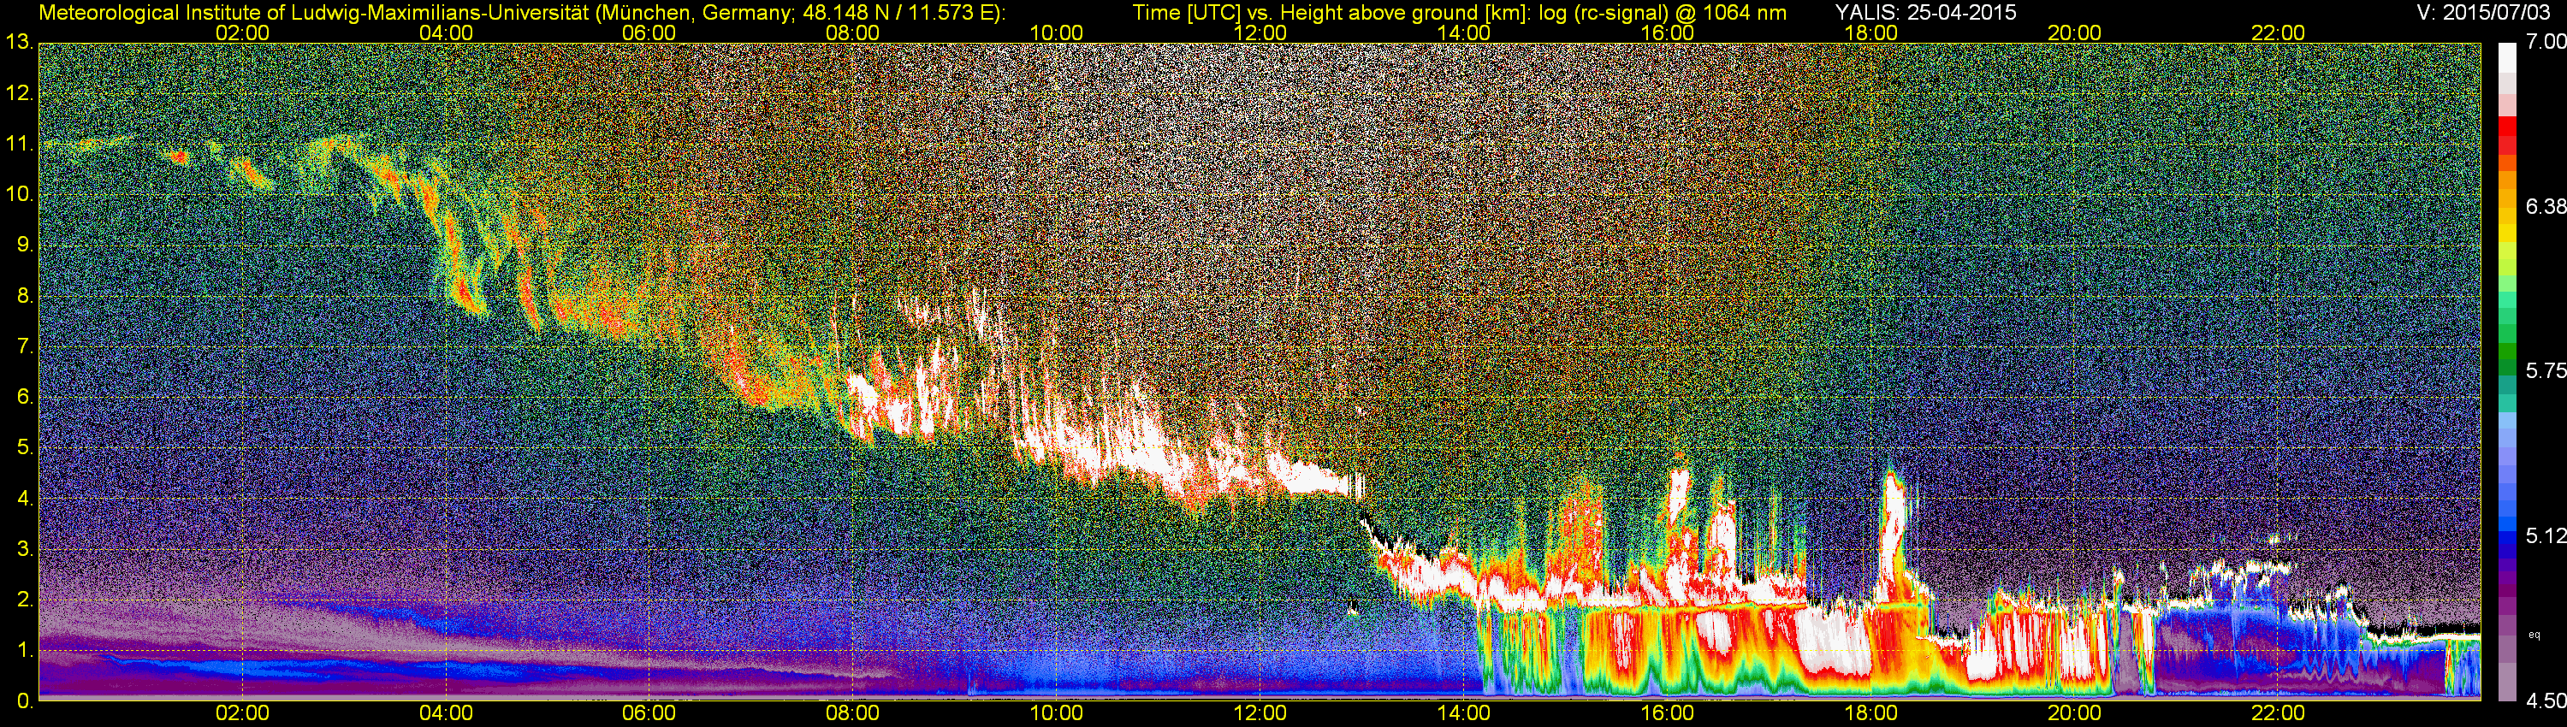The width and height of the screenshot is (2567, 727).
Task: Click the 18:00 label on top axis
Action: pos(1870,33)
